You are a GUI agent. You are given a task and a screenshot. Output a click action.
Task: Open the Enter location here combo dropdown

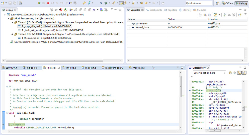tap(224, 73)
